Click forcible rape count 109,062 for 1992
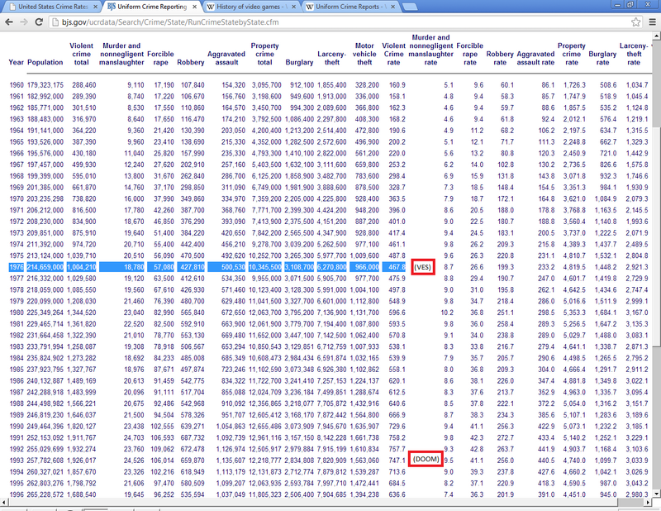 tap(162, 449)
